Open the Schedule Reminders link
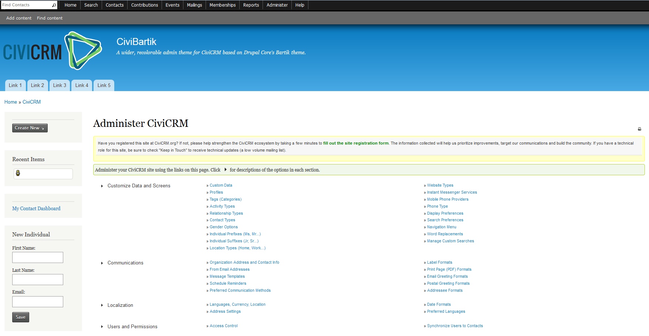 (x=228, y=284)
